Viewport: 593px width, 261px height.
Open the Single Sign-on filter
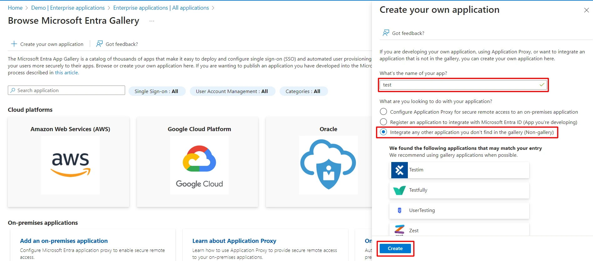click(157, 91)
